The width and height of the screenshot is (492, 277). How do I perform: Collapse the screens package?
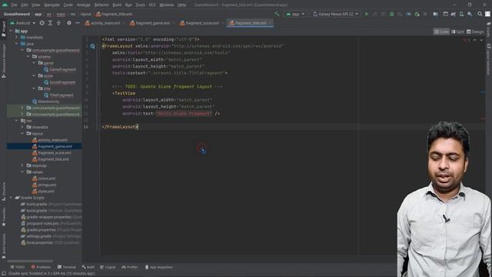point(28,57)
